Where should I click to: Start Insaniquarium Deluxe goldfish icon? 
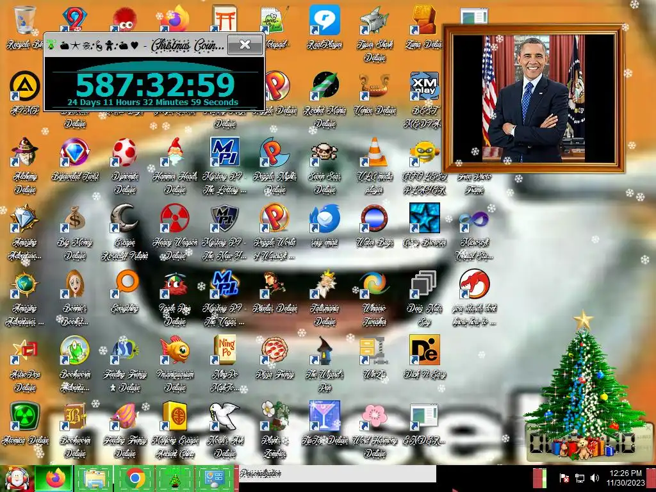(174, 350)
